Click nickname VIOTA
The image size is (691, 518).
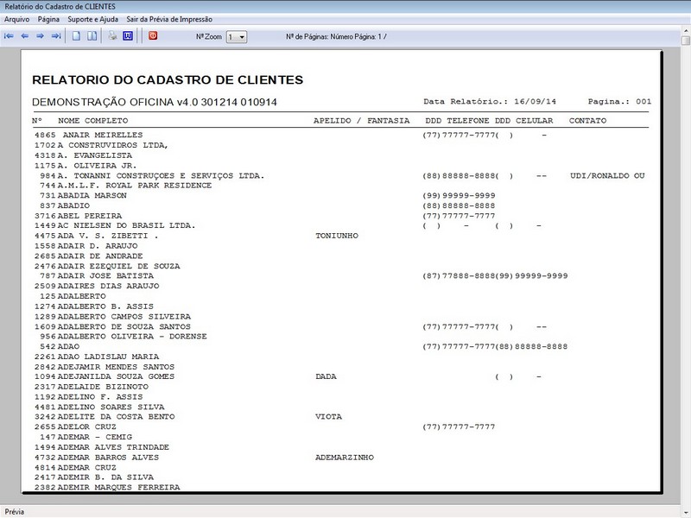pyautogui.click(x=328, y=417)
